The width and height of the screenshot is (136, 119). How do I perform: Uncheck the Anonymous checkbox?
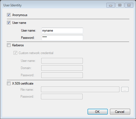coord(9,15)
